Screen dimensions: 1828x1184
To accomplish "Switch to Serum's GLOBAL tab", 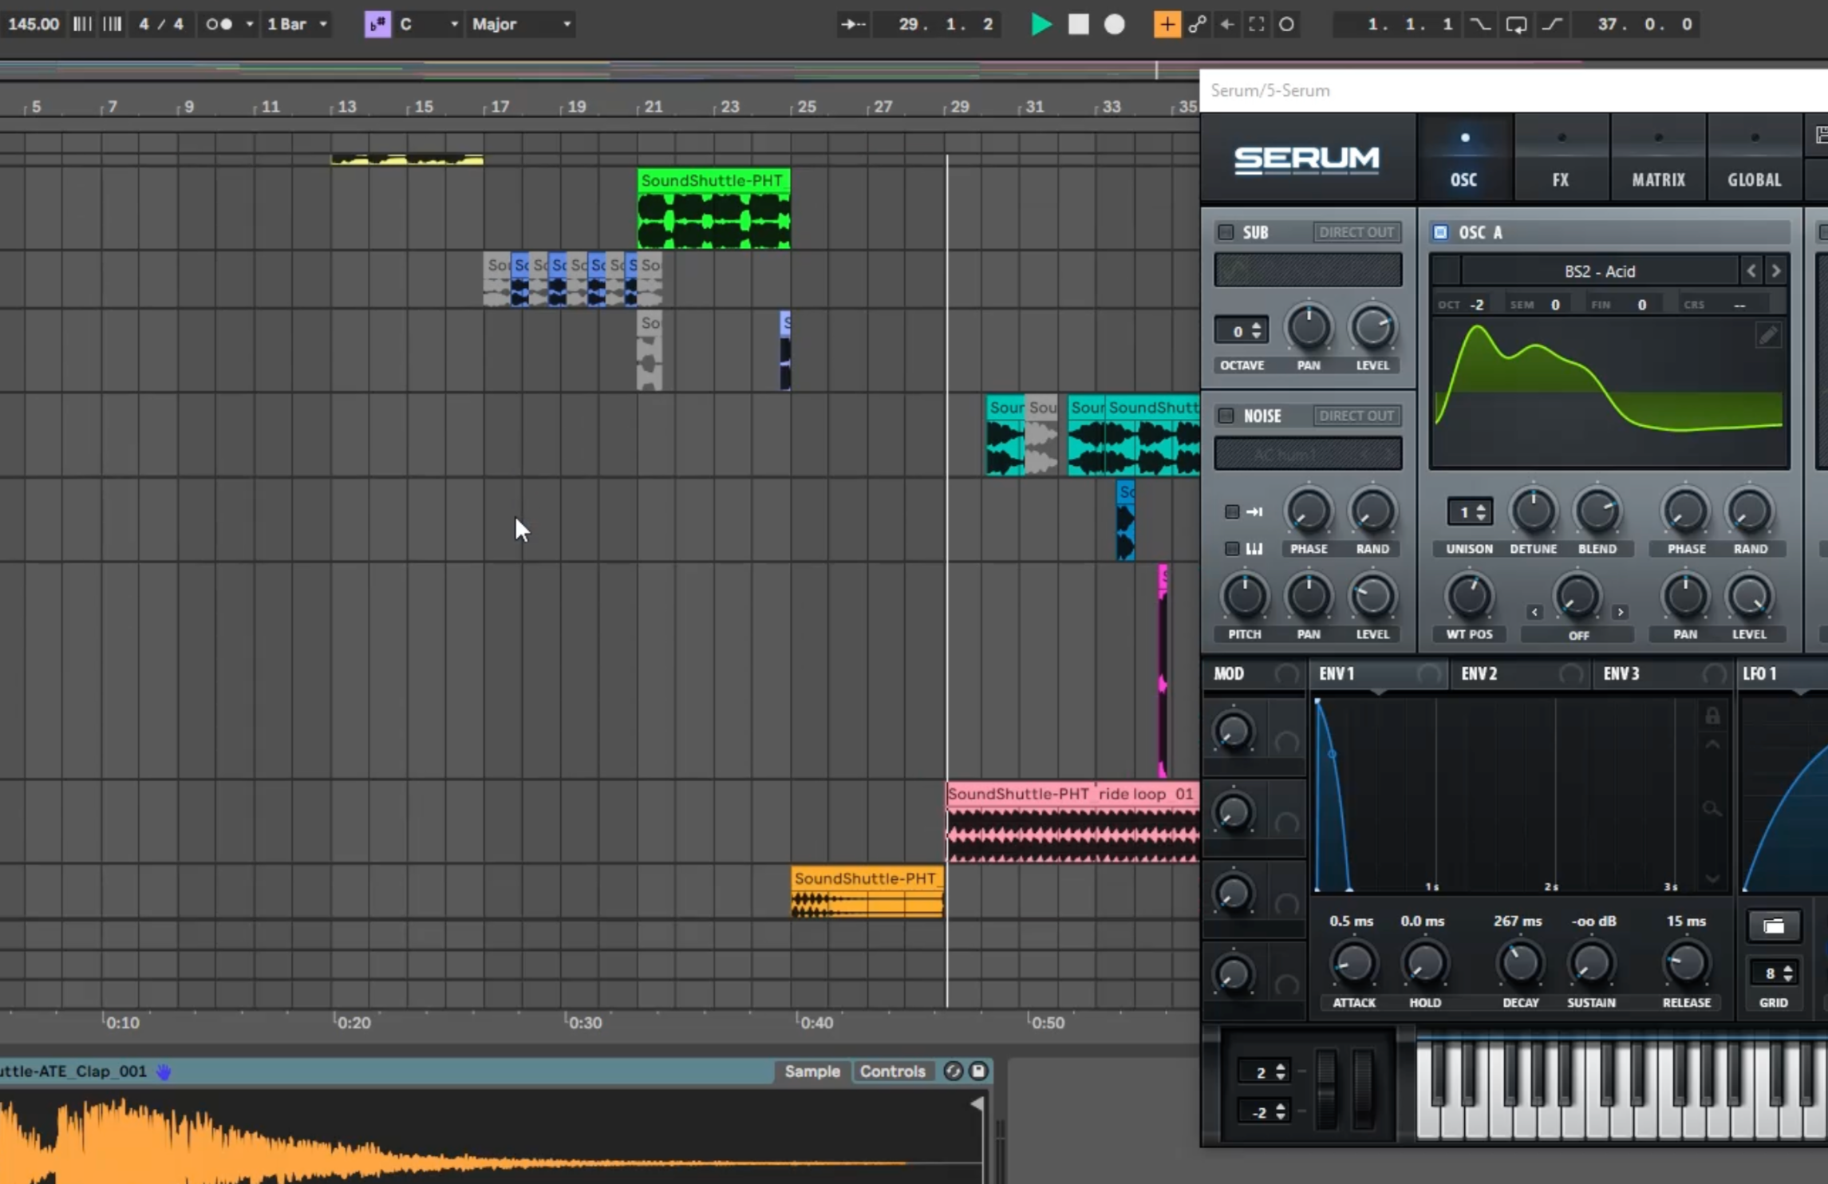I will [x=1755, y=157].
